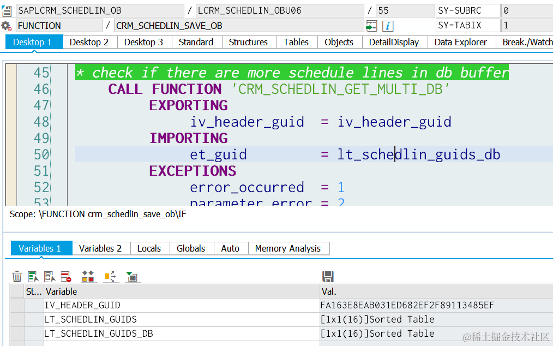Click the trash delete-variables icon

pyautogui.click(x=17, y=276)
